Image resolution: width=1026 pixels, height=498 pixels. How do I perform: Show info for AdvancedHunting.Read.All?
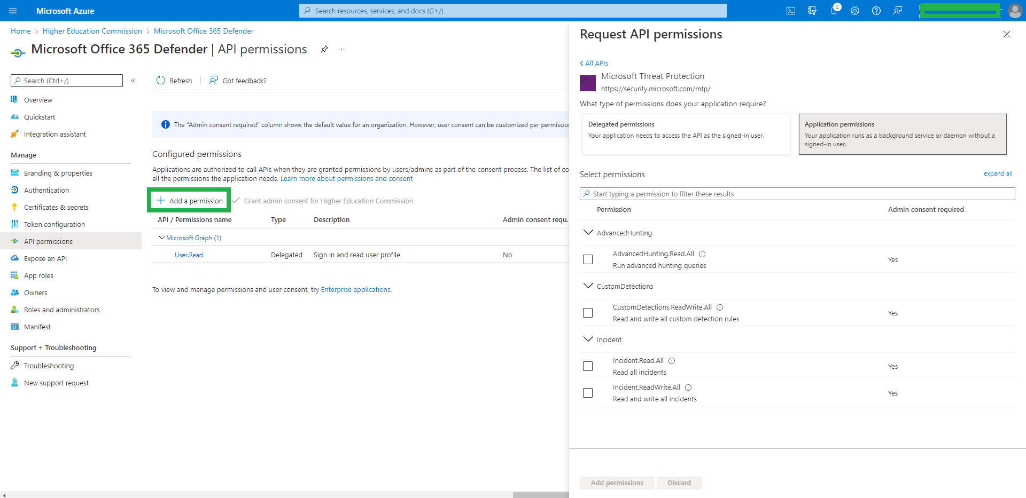point(702,254)
